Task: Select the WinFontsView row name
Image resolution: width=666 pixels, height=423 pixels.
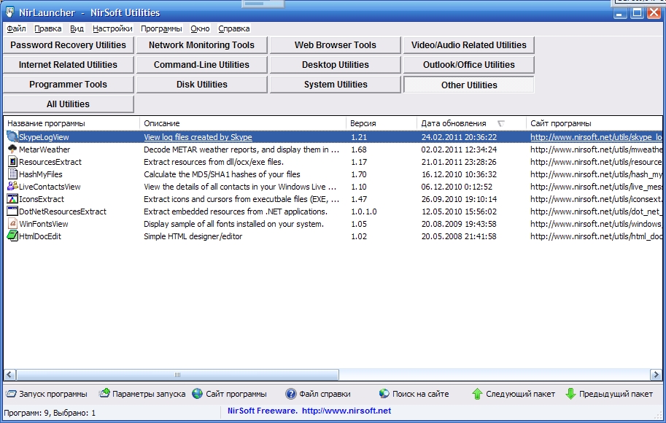Action: pos(43,224)
